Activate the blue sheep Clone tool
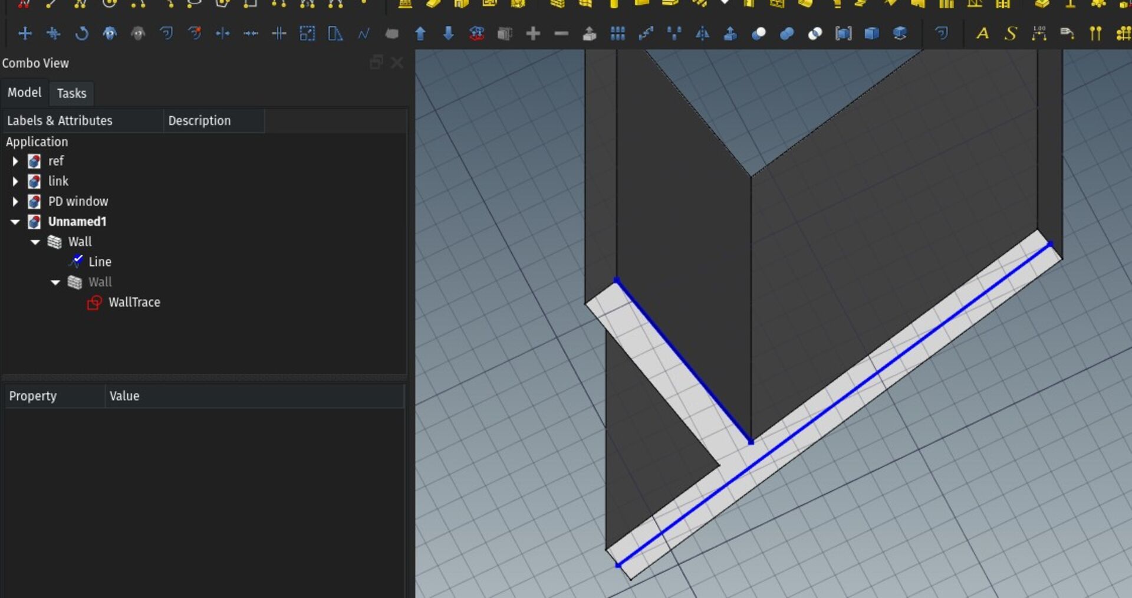The image size is (1132, 598). click(x=110, y=34)
